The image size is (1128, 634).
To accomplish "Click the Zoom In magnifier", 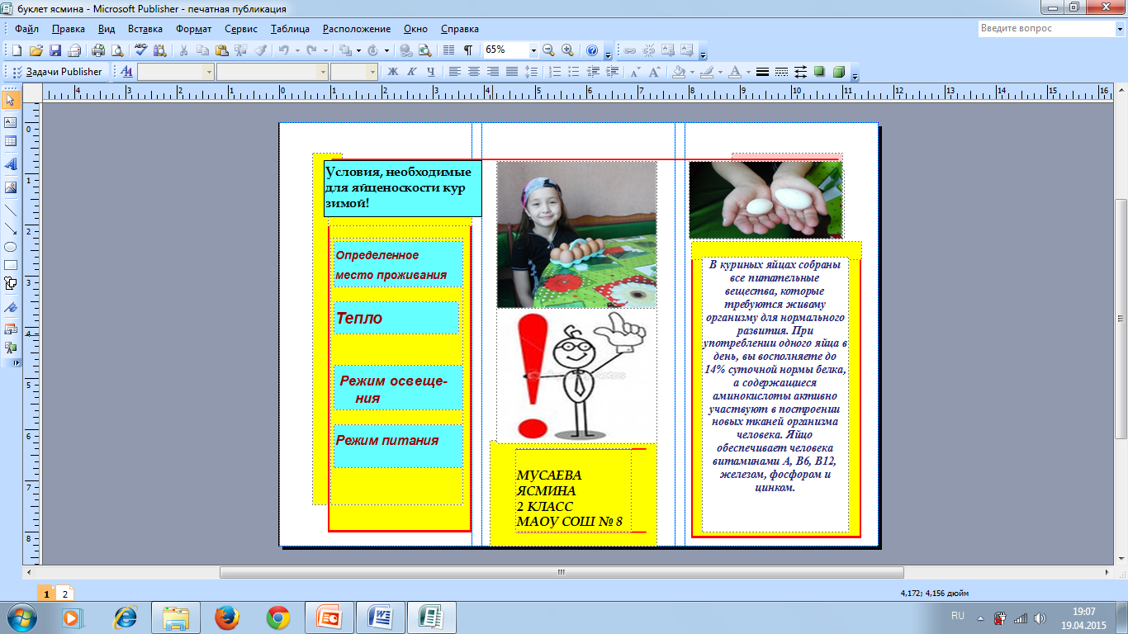I will point(567,50).
